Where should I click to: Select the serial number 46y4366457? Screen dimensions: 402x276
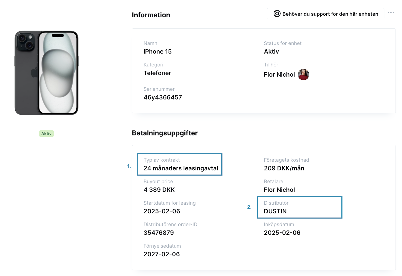(x=163, y=97)
